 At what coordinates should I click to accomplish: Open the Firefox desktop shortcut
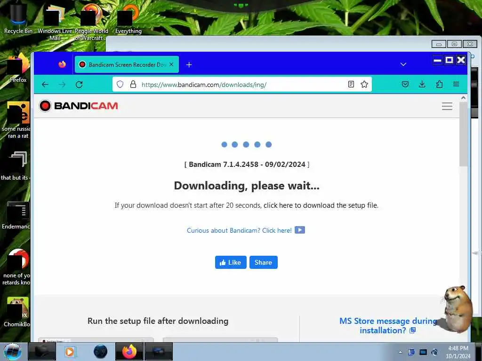[x=18, y=68]
